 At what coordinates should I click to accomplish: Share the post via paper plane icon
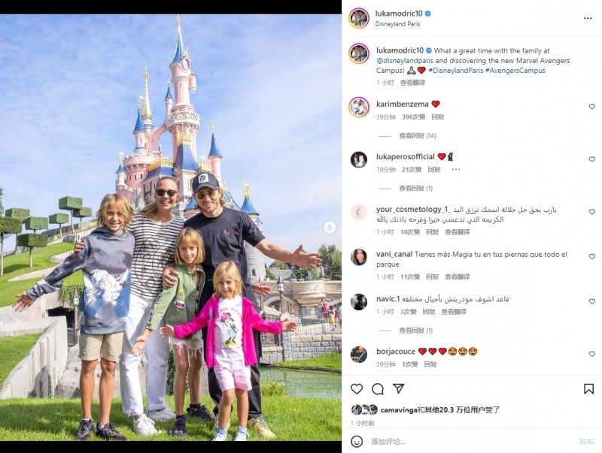click(x=399, y=388)
